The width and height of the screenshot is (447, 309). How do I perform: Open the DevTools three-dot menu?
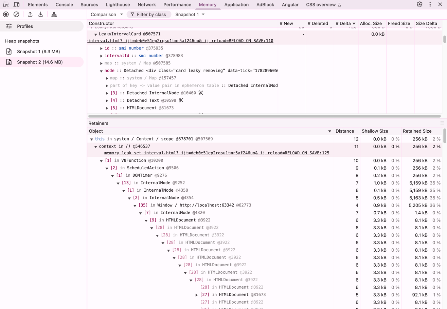point(430,5)
